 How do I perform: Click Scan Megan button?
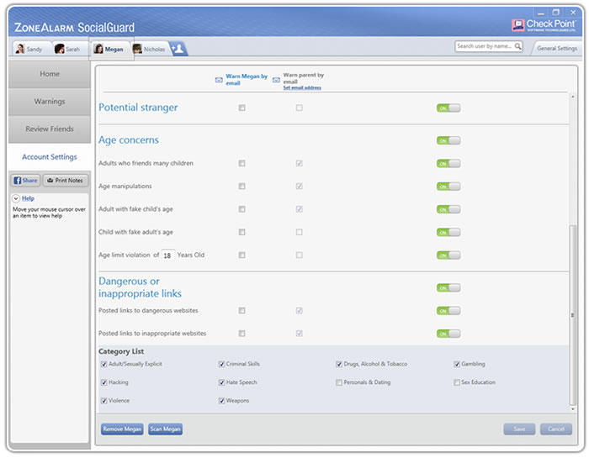click(x=165, y=429)
